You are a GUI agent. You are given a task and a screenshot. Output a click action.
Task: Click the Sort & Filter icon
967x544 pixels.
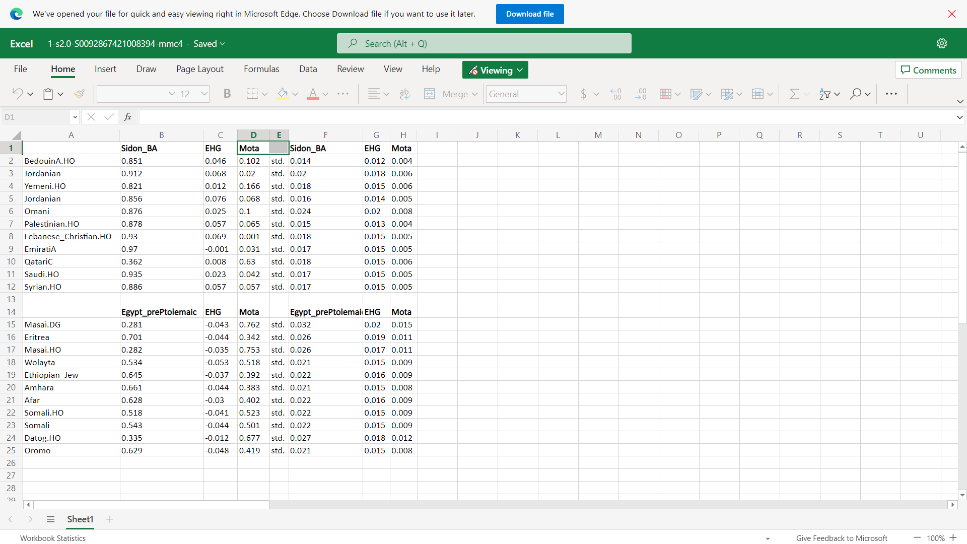click(x=825, y=94)
